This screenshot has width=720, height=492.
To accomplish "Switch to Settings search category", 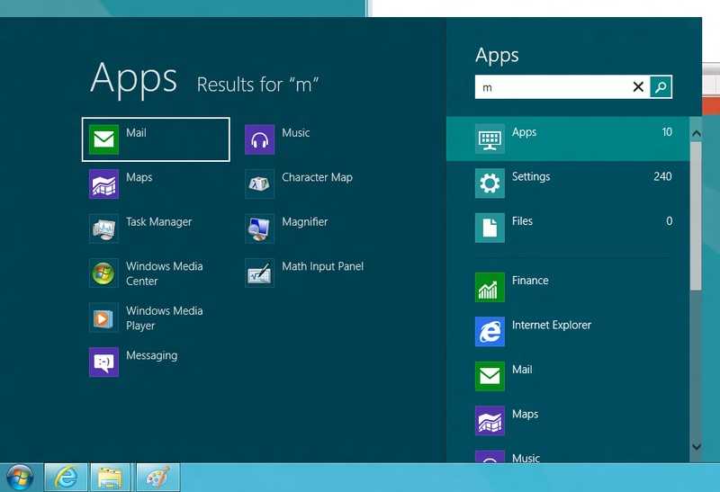I will [568, 183].
